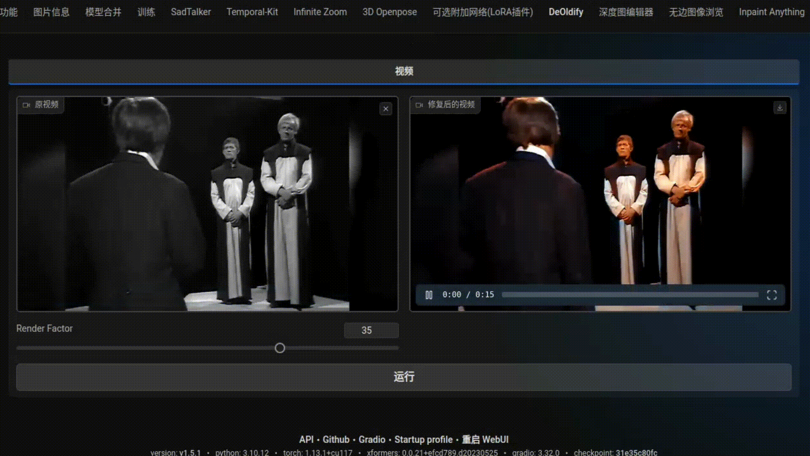The width and height of the screenshot is (810, 456).
Task: Open the API documentation link
Action: [x=306, y=440]
